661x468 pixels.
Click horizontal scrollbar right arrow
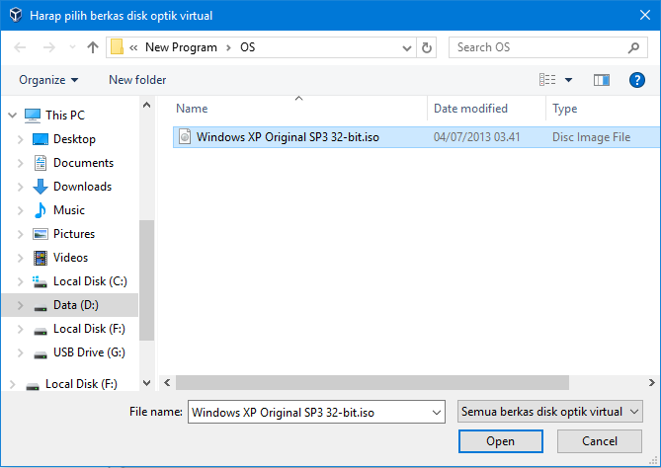coord(652,383)
